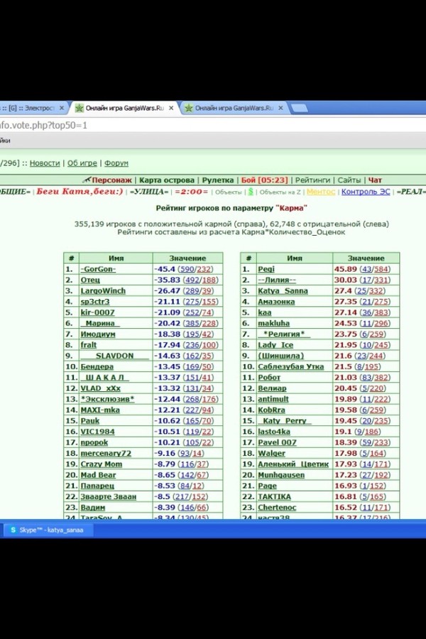
Task: Open player Munhgausen profile
Action: point(281,475)
